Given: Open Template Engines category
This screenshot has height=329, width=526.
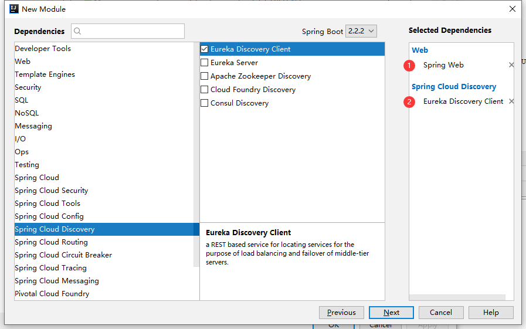Looking at the screenshot, I should point(104,74).
